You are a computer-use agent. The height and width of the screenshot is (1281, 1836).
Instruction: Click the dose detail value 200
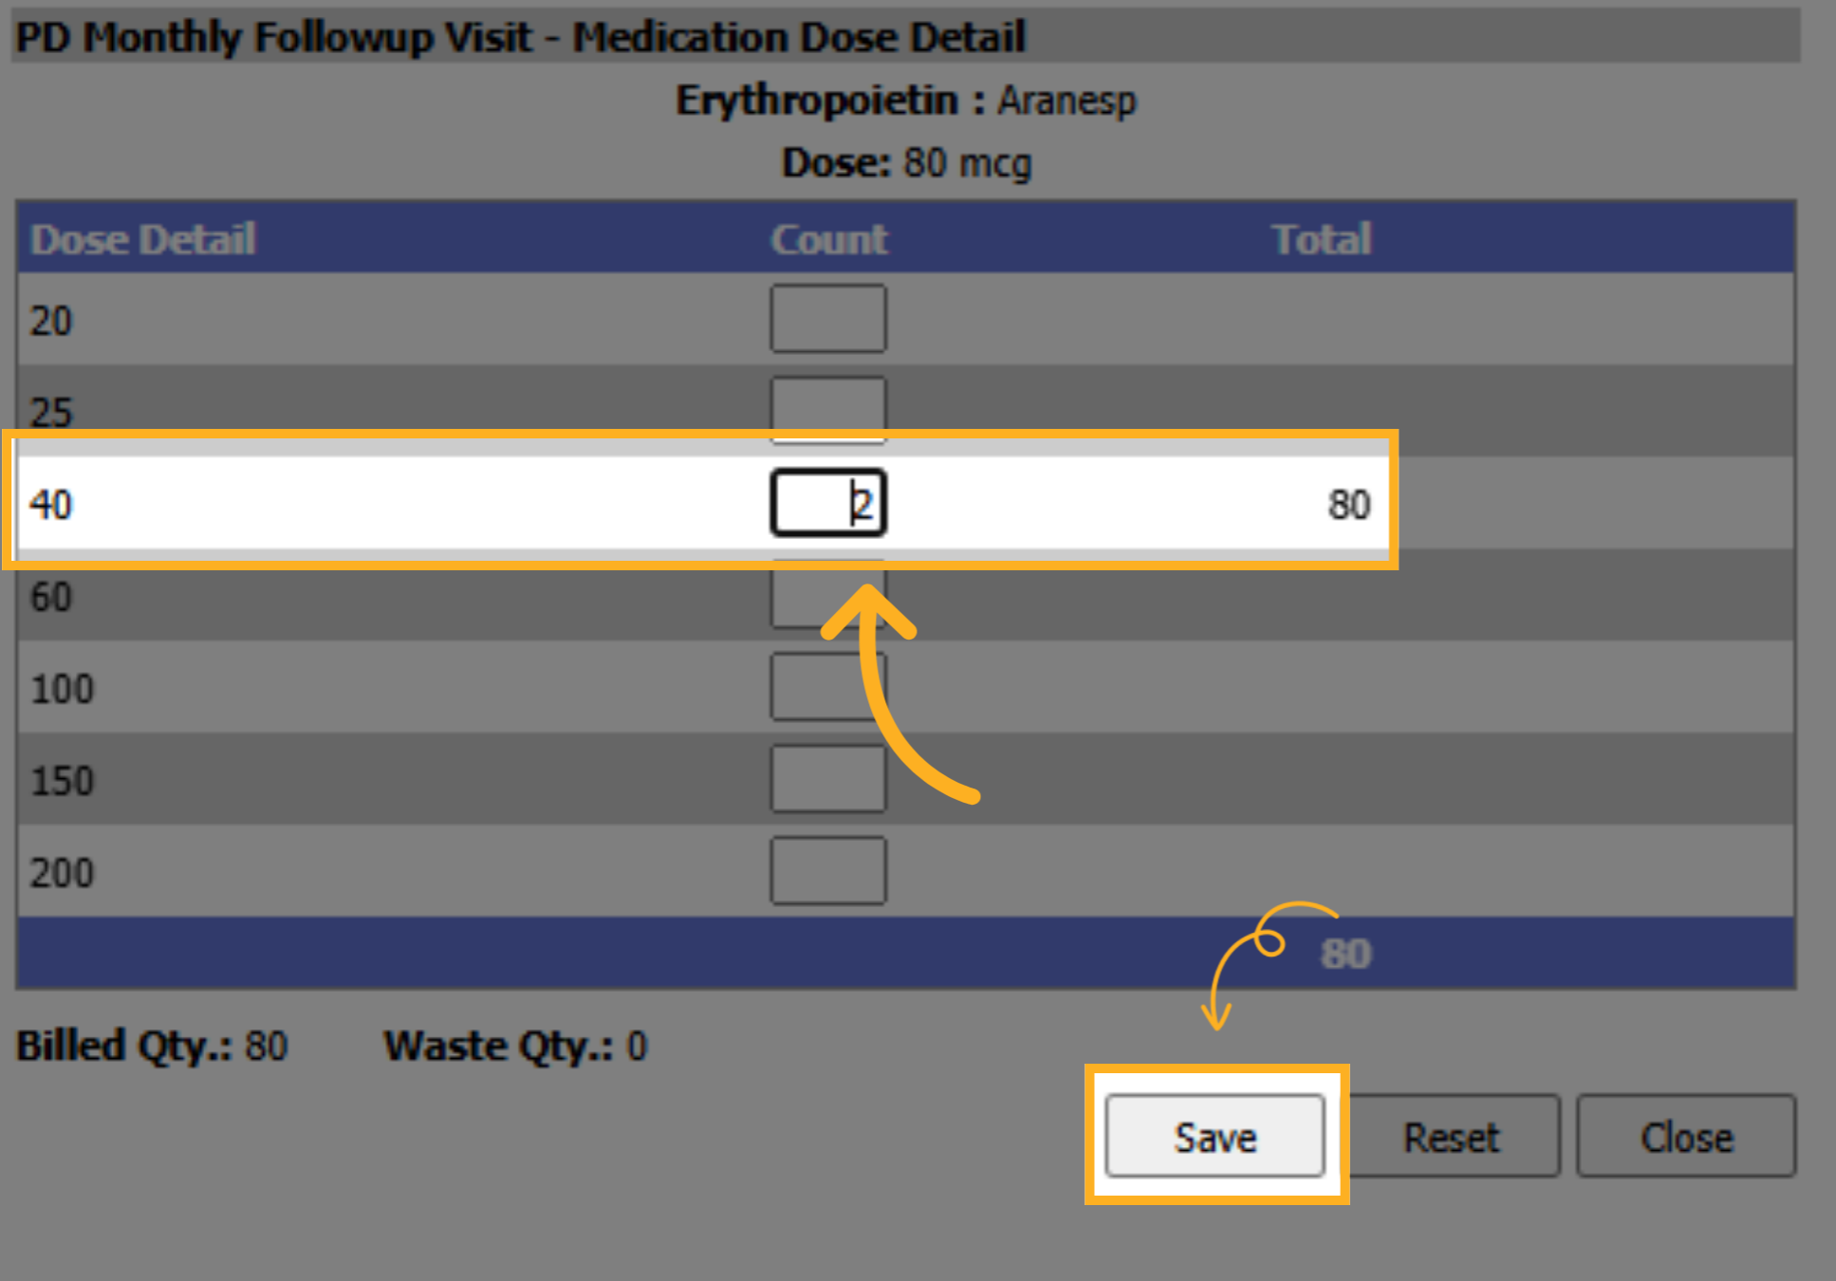click(62, 873)
